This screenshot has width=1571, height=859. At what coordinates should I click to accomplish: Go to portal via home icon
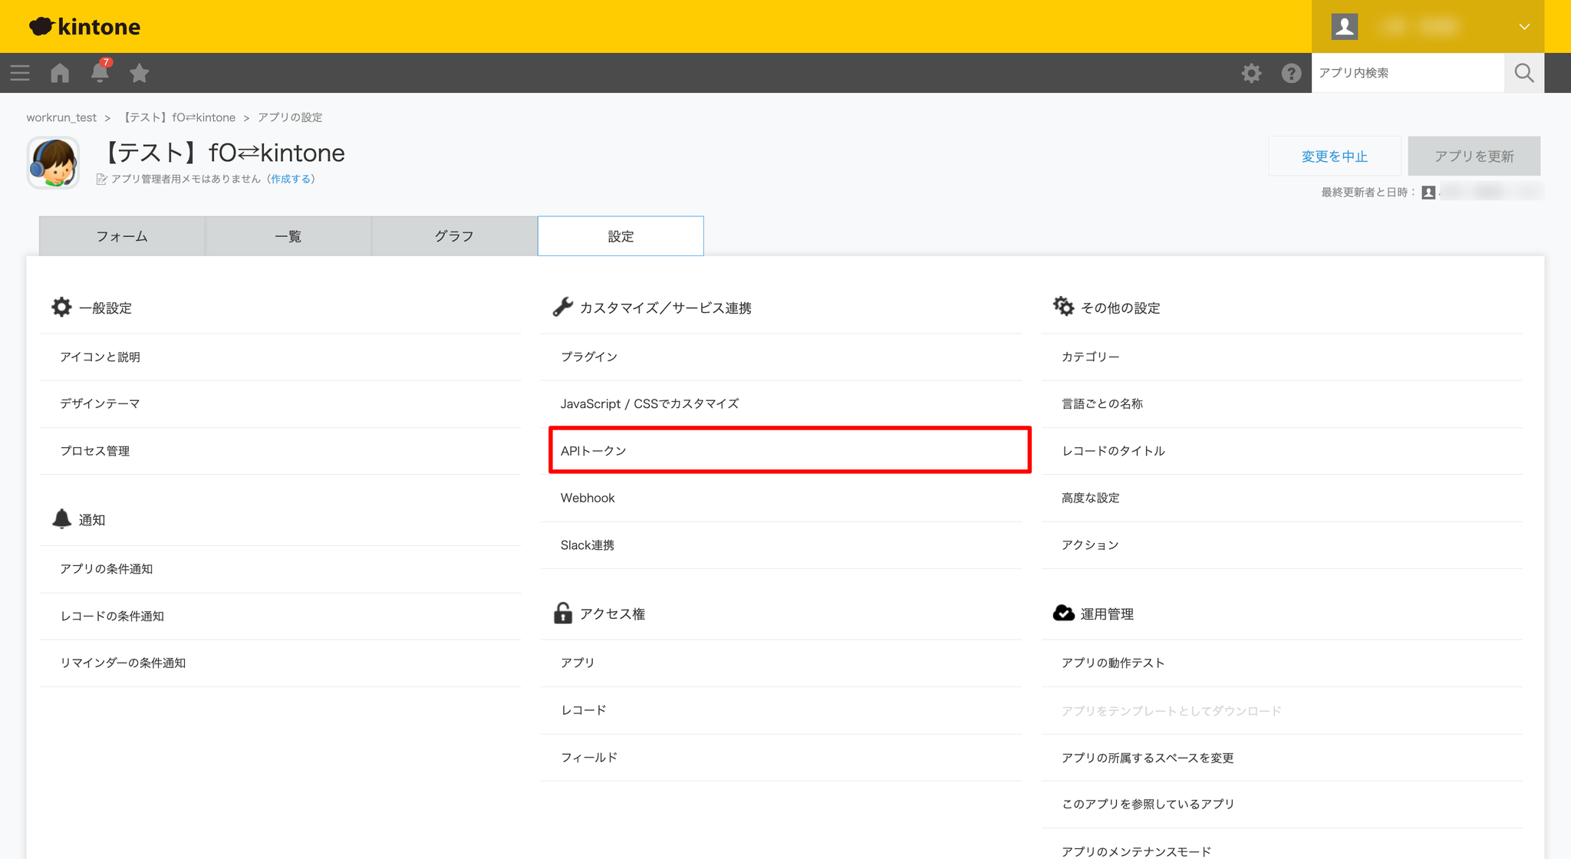click(x=60, y=73)
